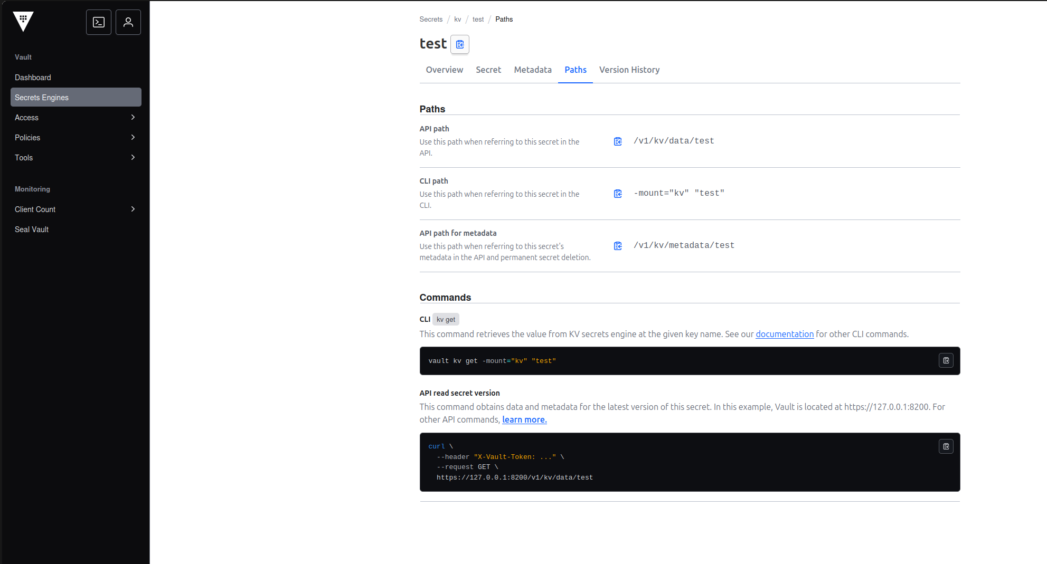Open the Metadata tab
This screenshot has height=564, width=1047.
pyautogui.click(x=532, y=70)
